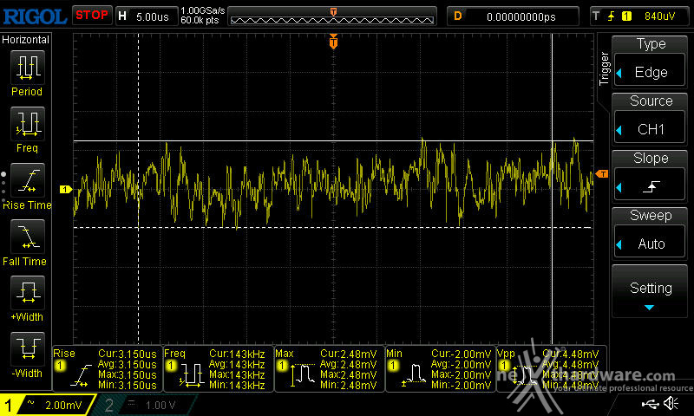Click the AC coupling symbol on channel 1 label
This screenshot has height=416, width=694.
pyautogui.click(x=30, y=403)
